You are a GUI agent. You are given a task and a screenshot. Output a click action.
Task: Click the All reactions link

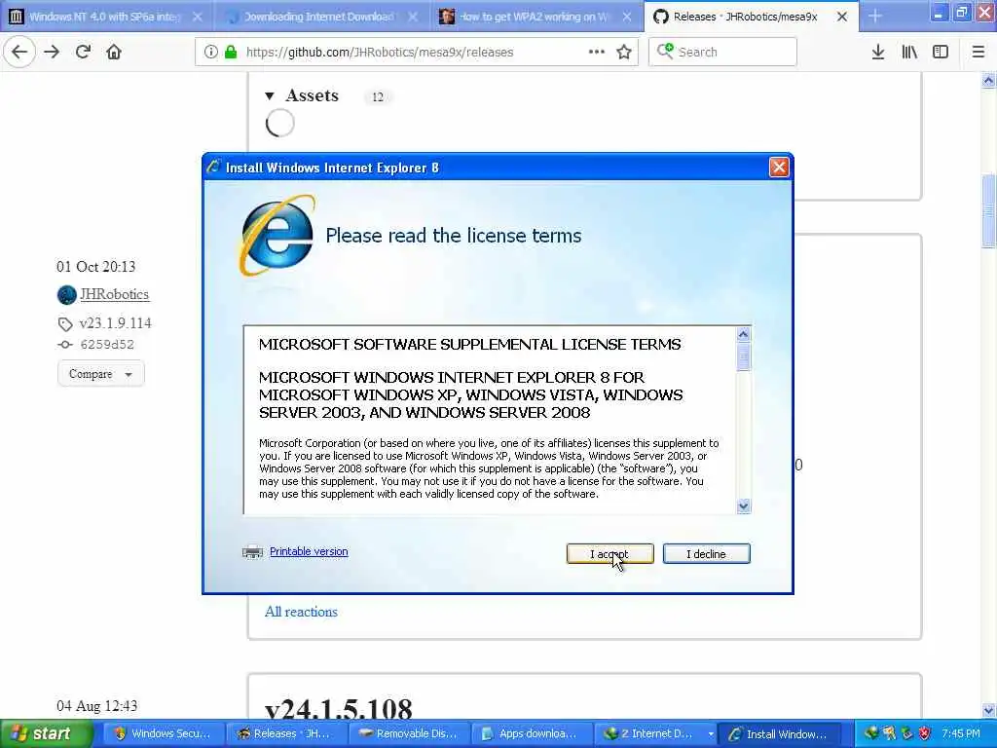click(301, 612)
